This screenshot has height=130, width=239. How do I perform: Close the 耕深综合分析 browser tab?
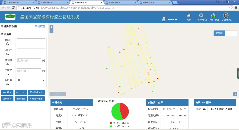click(x=169, y=2)
